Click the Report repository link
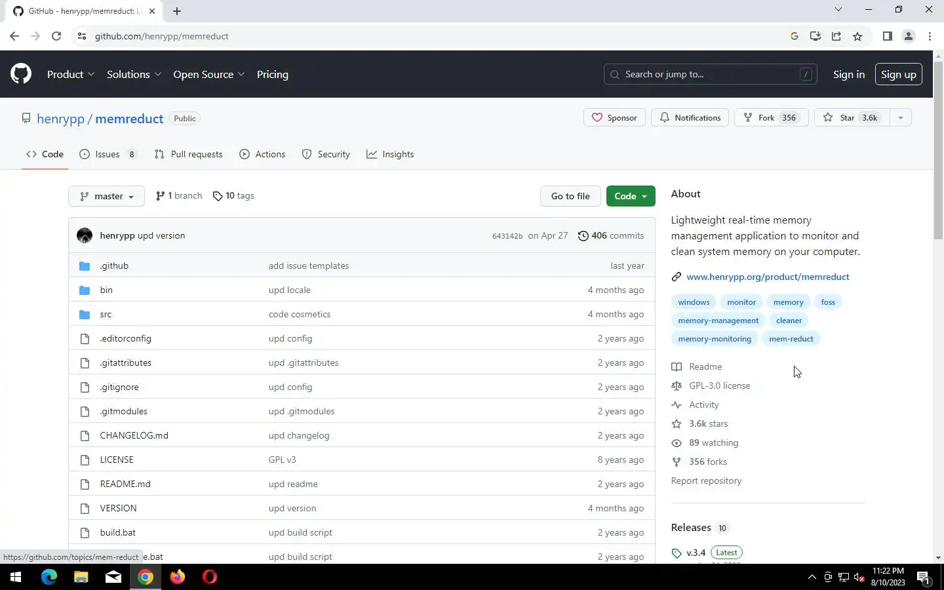This screenshot has height=590, width=944. pyautogui.click(x=706, y=481)
